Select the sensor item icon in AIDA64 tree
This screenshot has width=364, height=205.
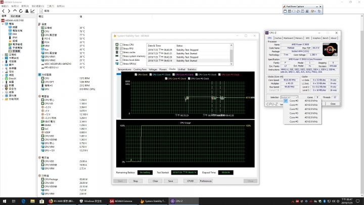pos(10,51)
